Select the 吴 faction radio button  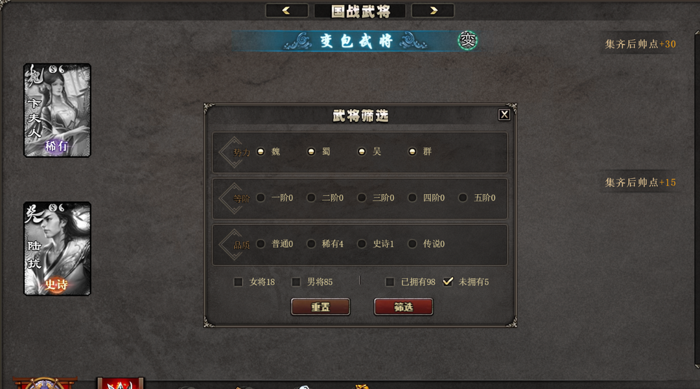(x=362, y=151)
